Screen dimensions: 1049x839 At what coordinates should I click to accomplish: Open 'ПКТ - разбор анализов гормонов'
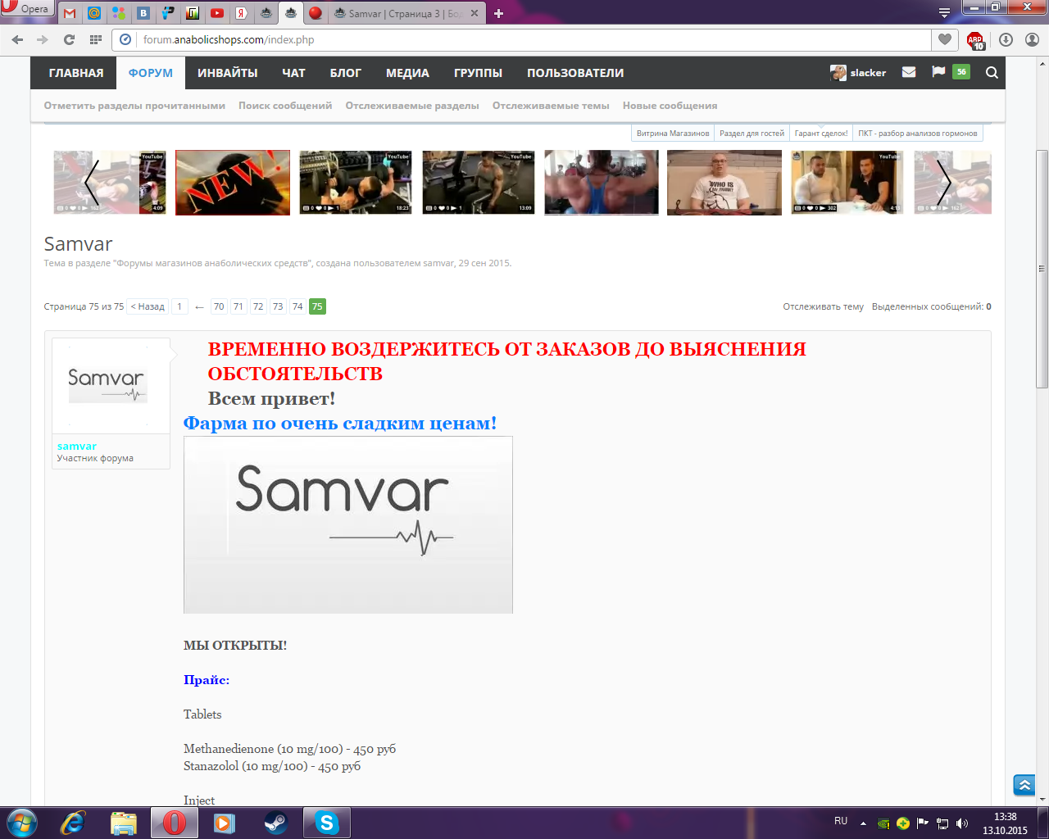click(917, 133)
